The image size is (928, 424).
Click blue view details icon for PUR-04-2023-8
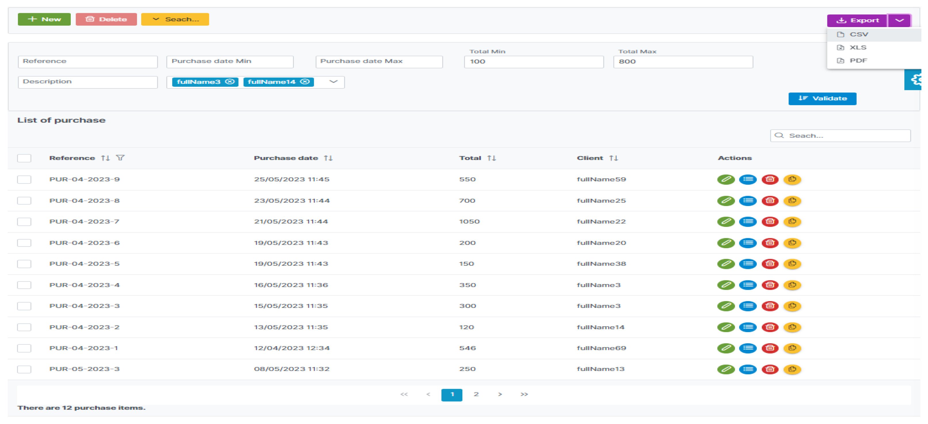[x=747, y=201]
